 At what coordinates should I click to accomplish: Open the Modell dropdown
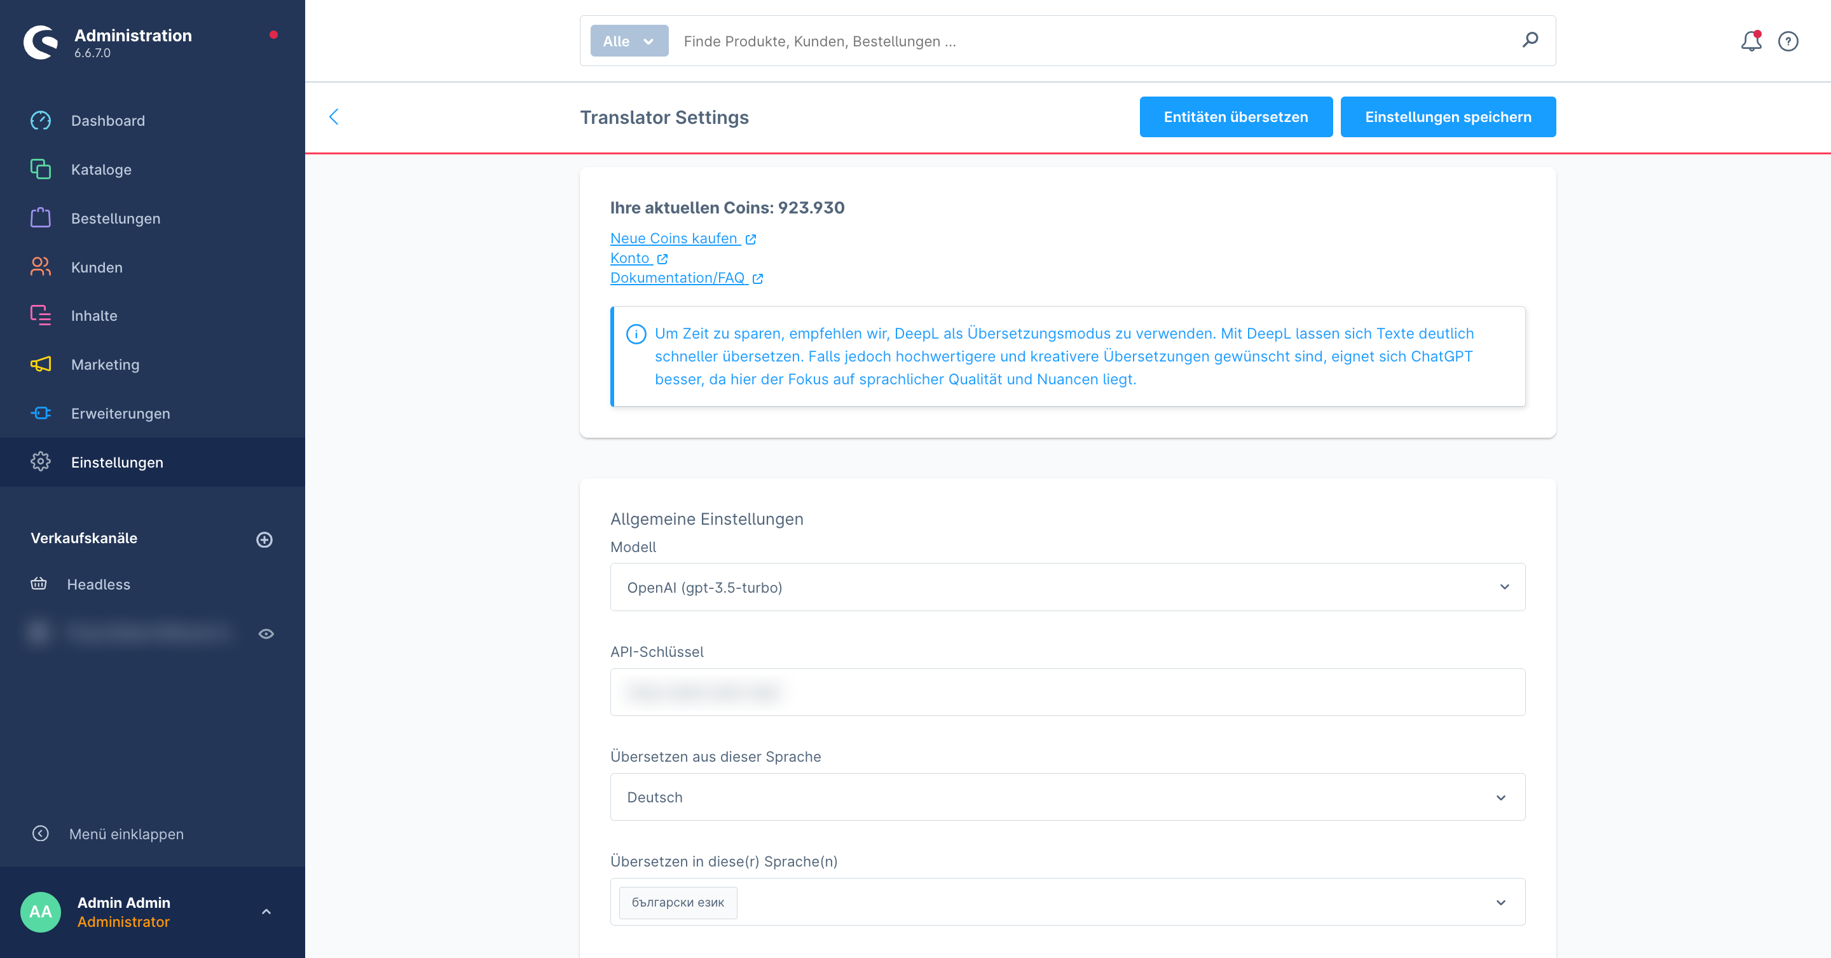coord(1067,587)
